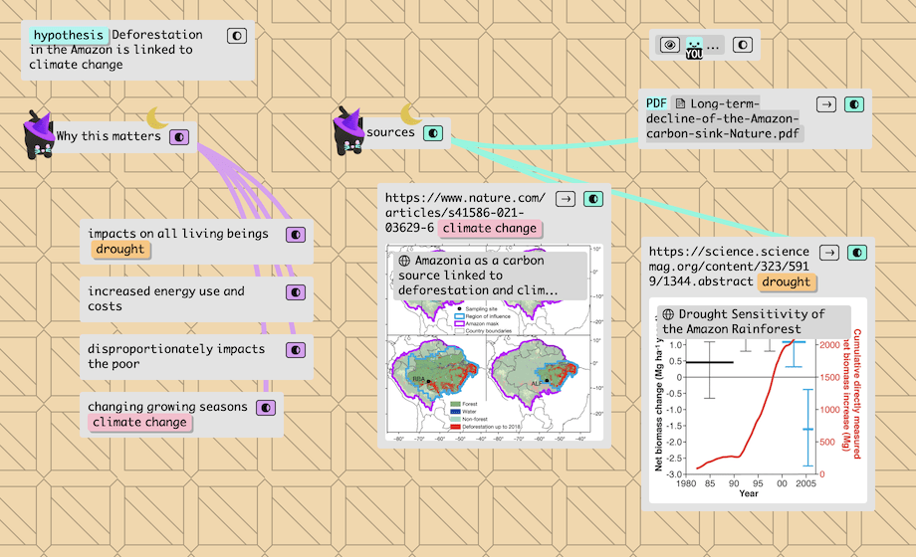Open the 'drought' tag under 'impacts on all living beings'
This screenshot has height=557, width=916.
click(120, 249)
